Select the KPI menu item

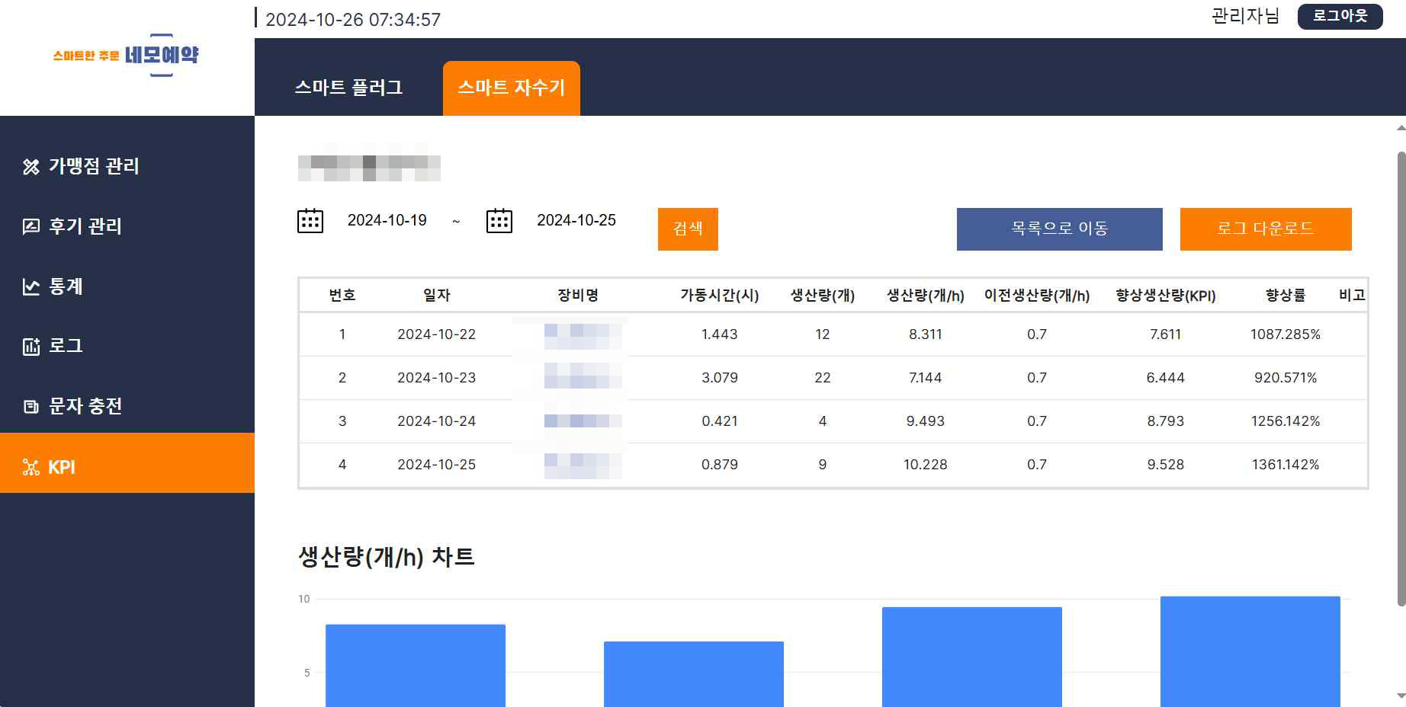click(x=127, y=462)
